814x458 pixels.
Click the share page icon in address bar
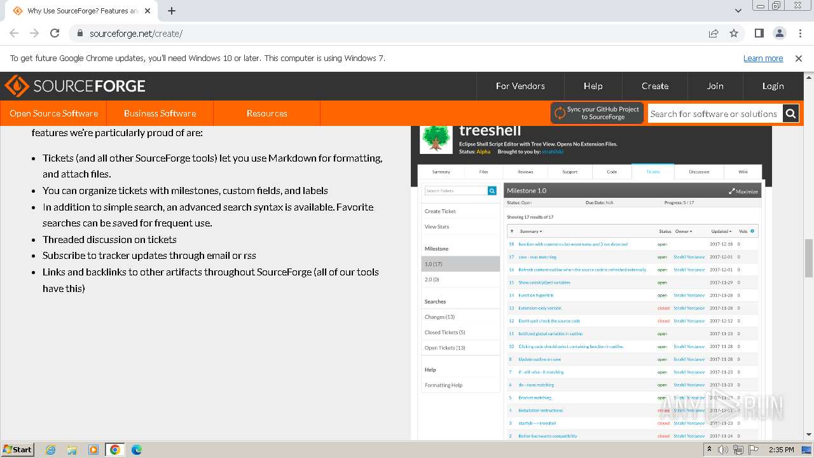coord(714,34)
